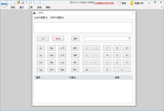Click the x^3 cube button
Image resolution: width=164 pixels, height=111 pixels.
point(62,48)
